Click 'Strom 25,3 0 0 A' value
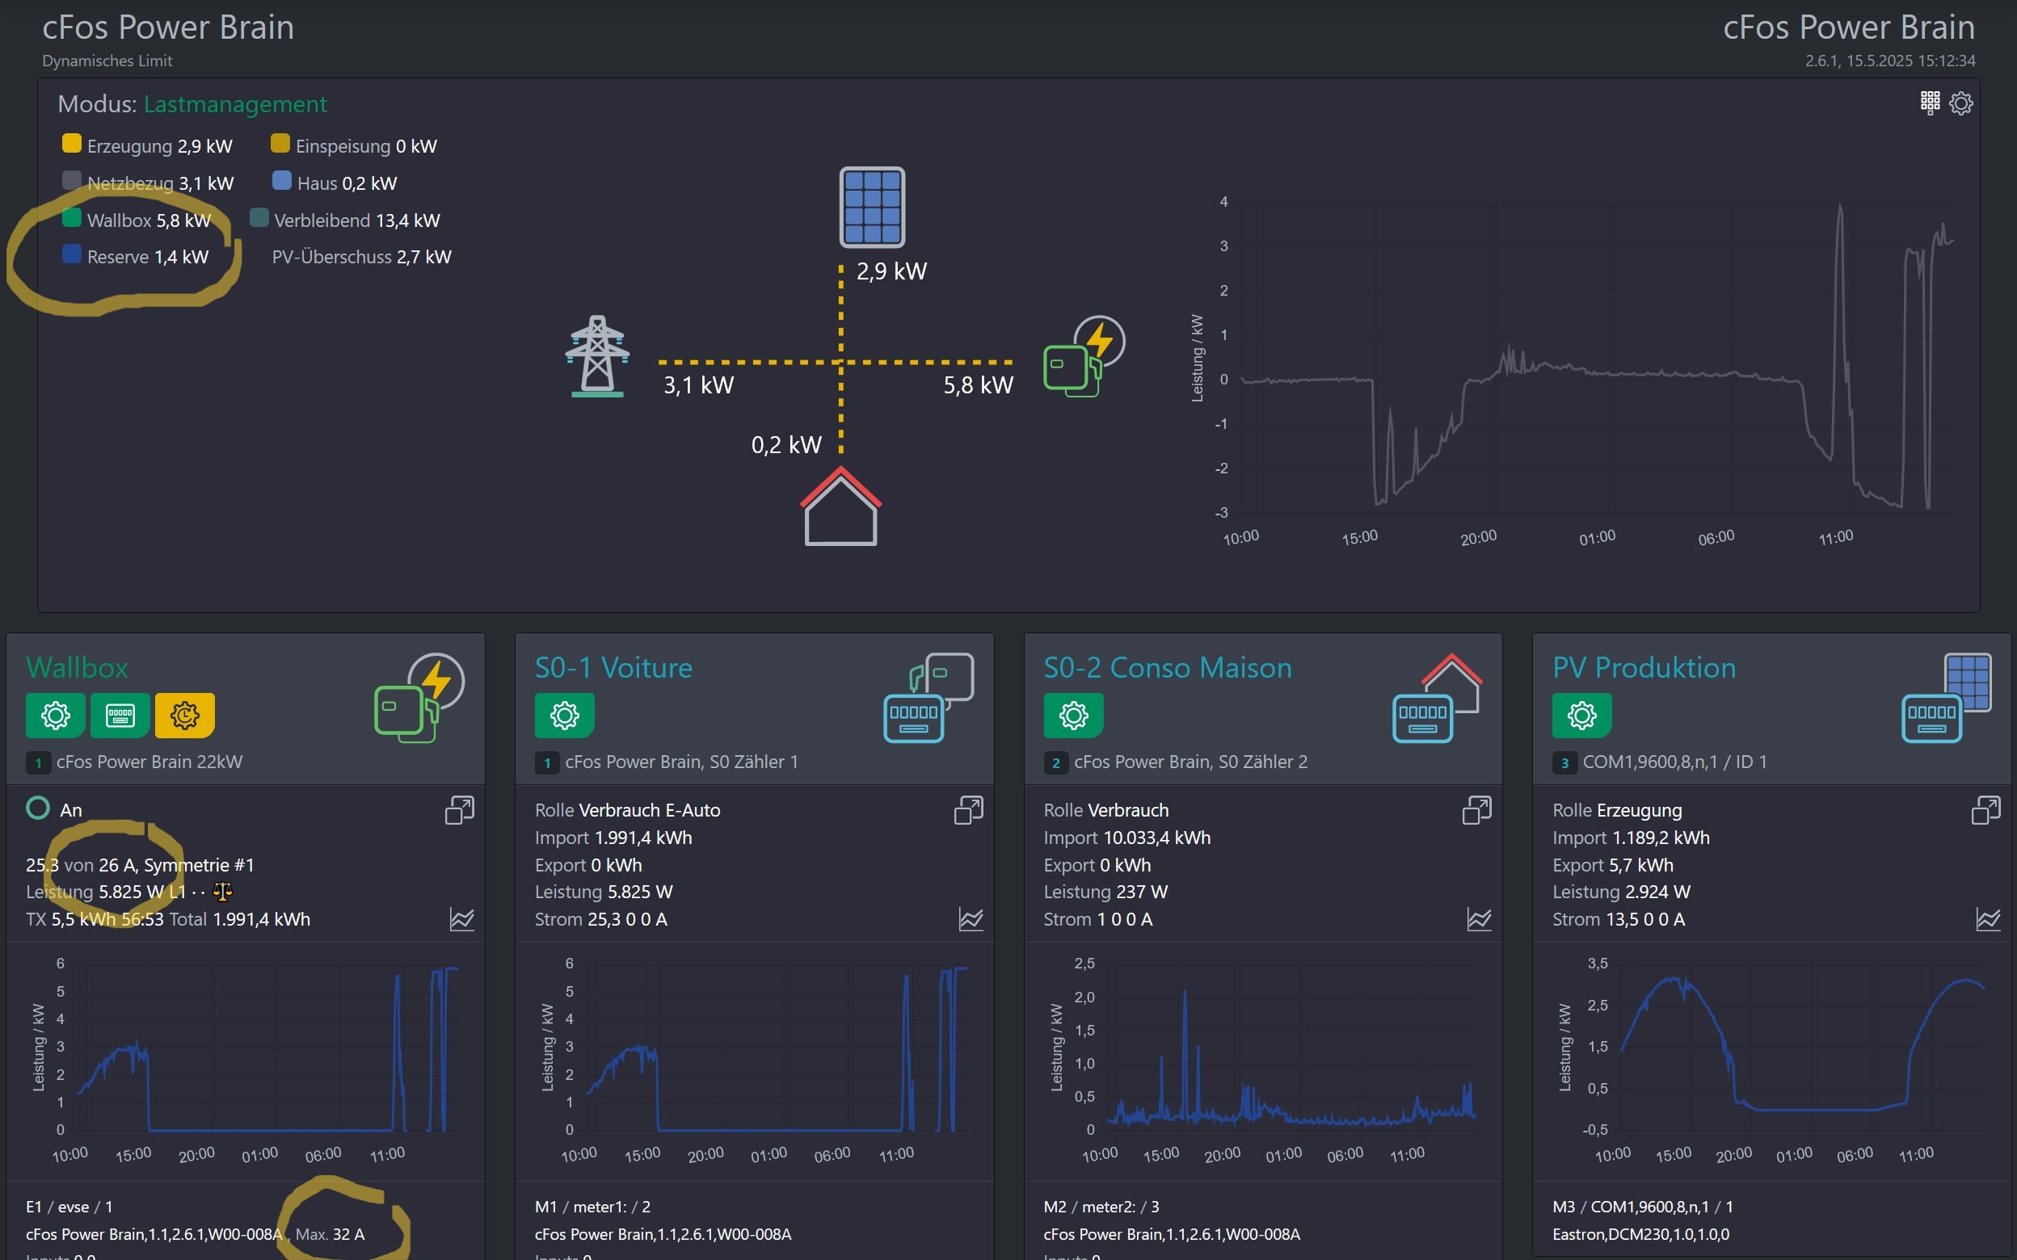Image resolution: width=2017 pixels, height=1260 pixels. 601,919
